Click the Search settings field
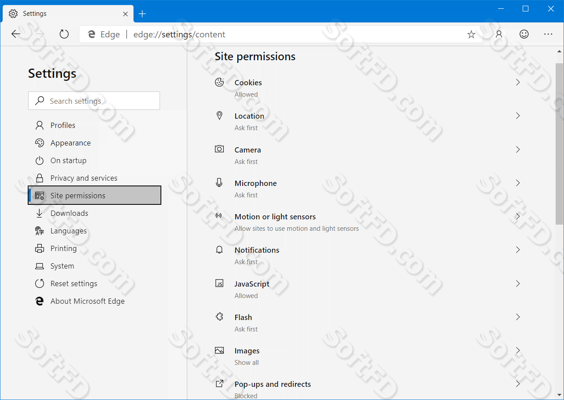This screenshot has height=400, width=564. [94, 101]
